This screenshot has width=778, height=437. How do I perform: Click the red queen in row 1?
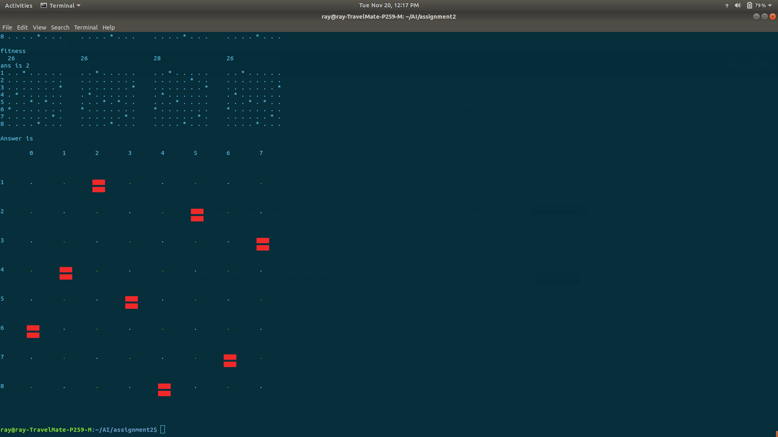(98, 186)
